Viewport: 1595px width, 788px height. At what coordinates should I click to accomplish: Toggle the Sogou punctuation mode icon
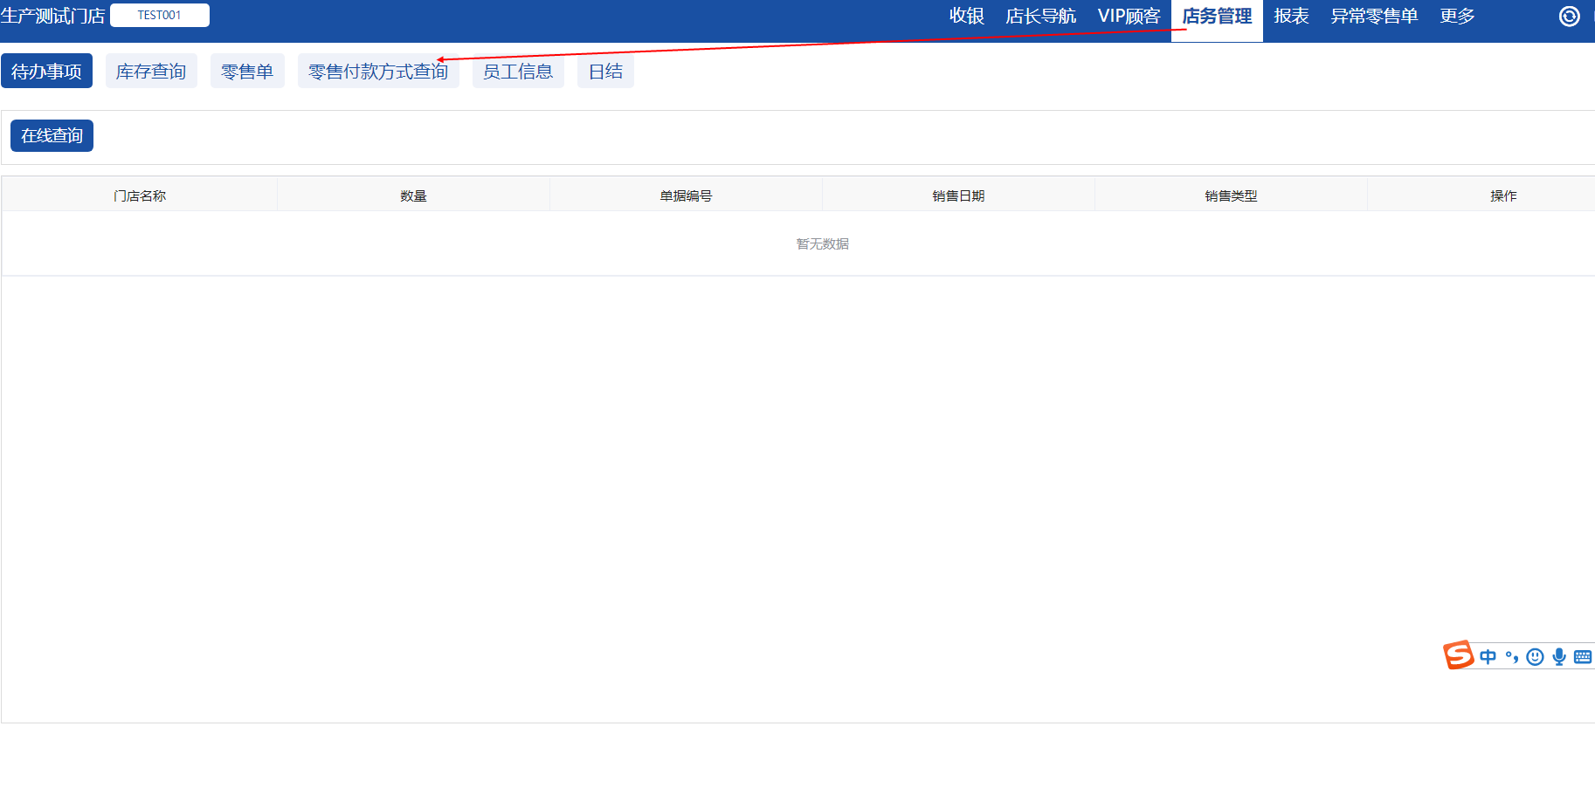tap(1512, 657)
